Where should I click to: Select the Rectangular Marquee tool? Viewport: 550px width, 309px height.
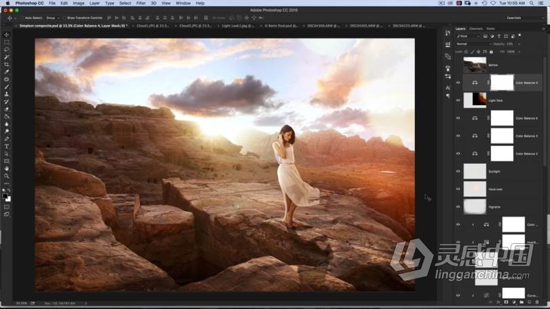pos(7,42)
